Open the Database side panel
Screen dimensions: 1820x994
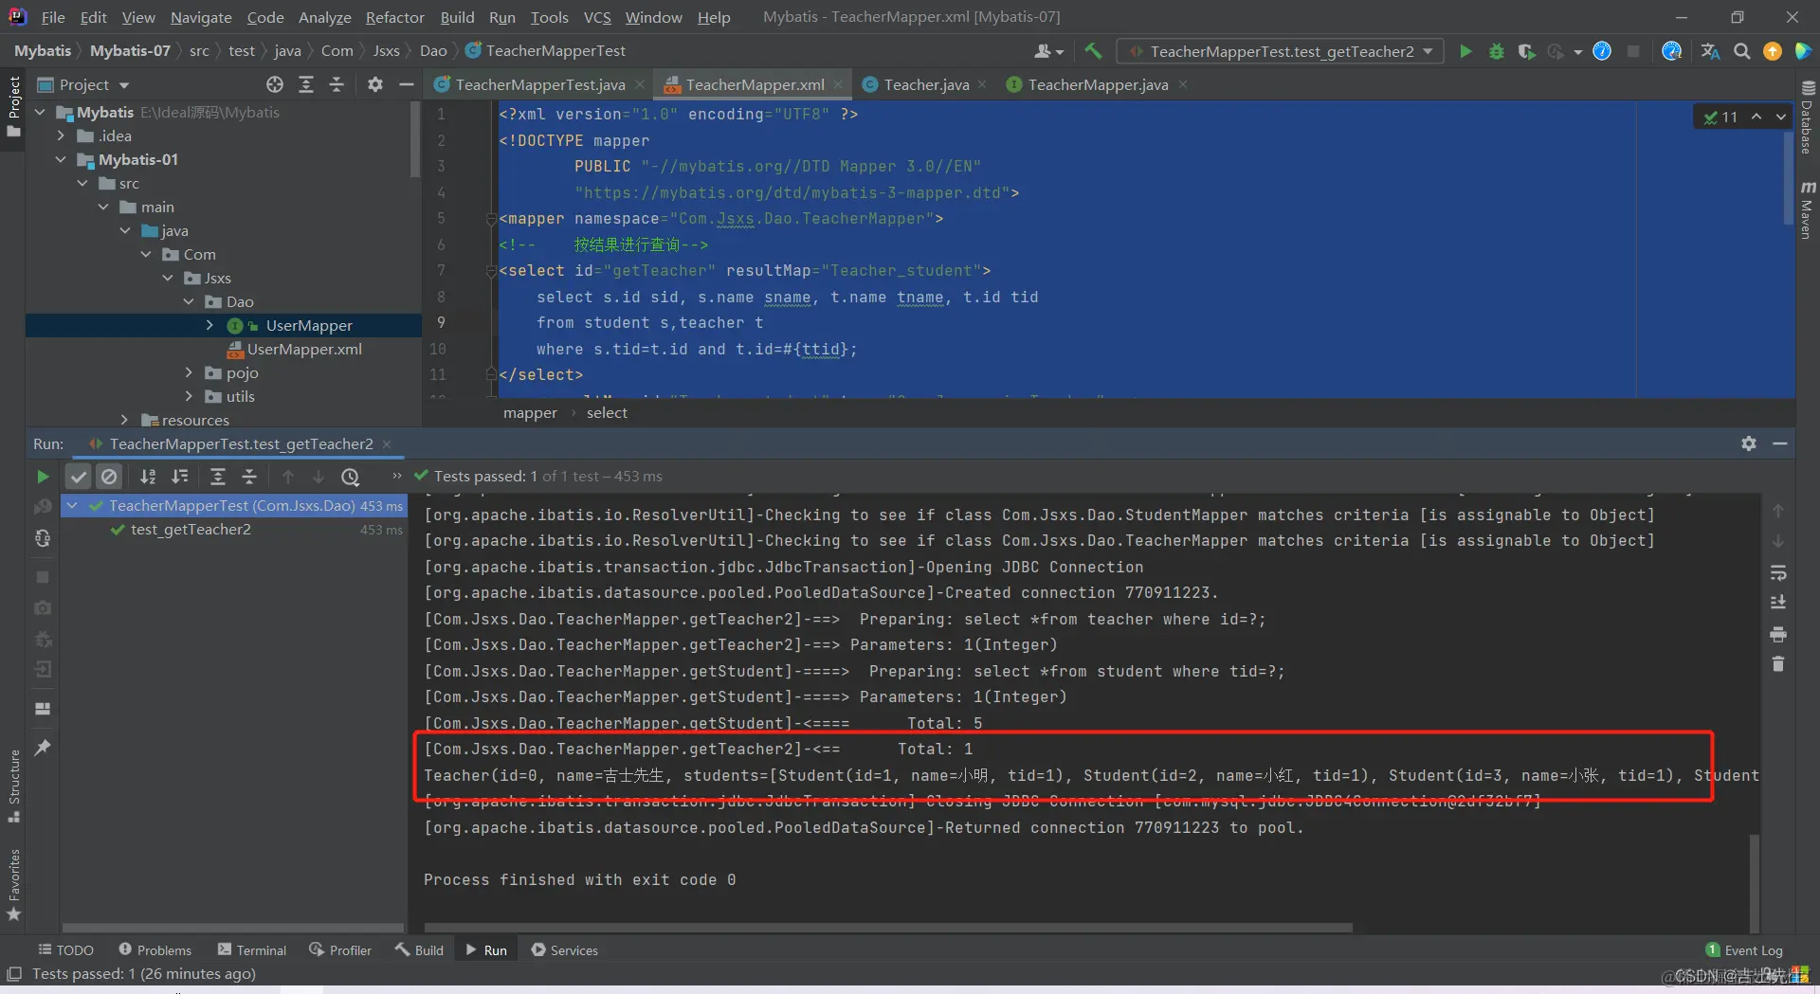1807,117
